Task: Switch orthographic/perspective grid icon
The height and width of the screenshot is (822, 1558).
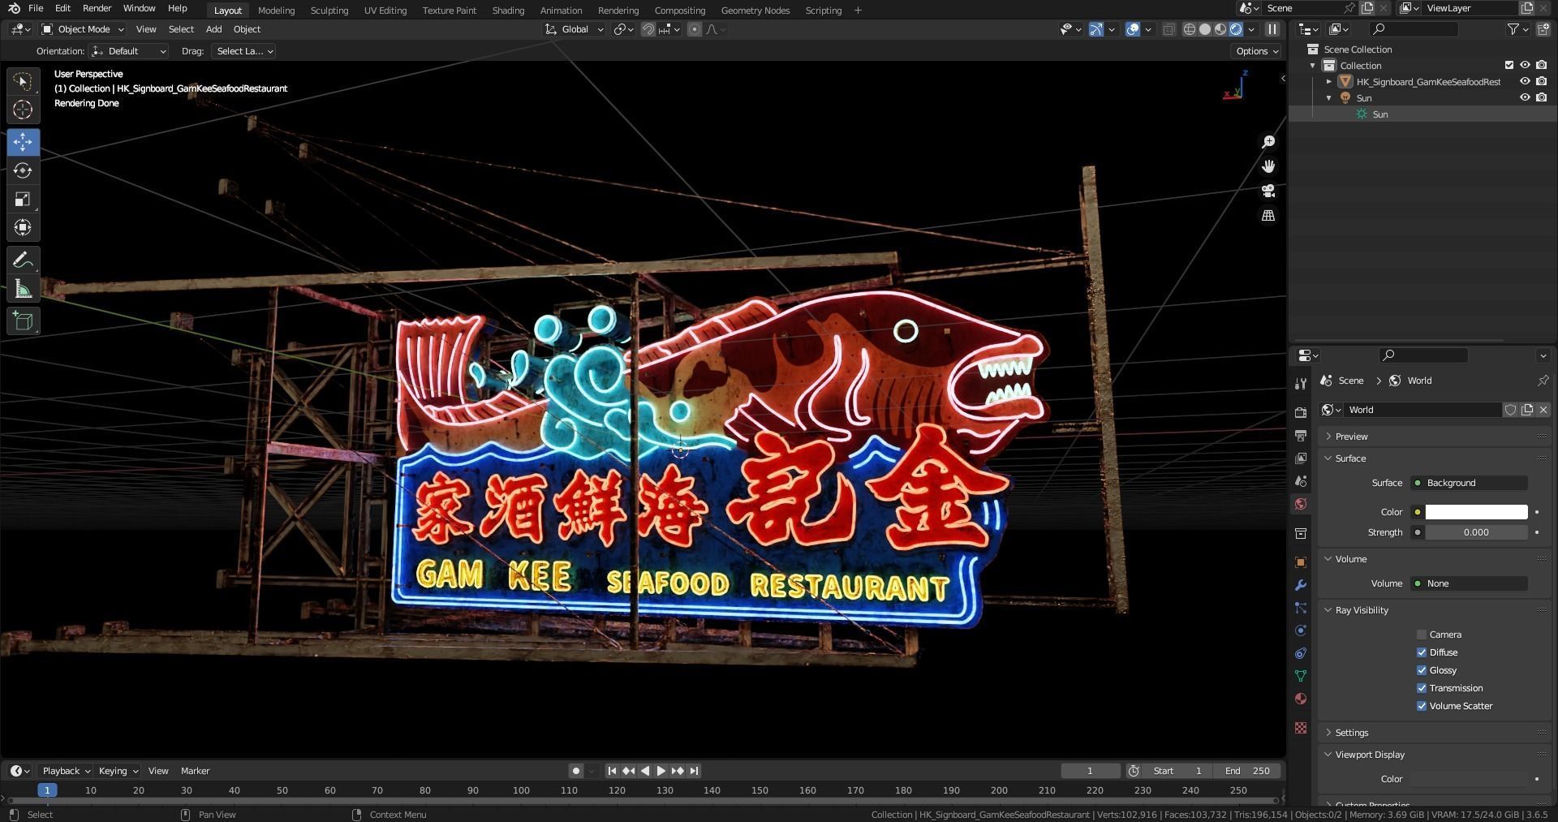Action: click(1268, 215)
